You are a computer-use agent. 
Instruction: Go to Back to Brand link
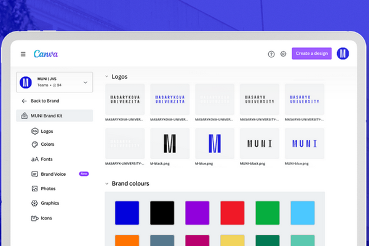pos(45,101)
